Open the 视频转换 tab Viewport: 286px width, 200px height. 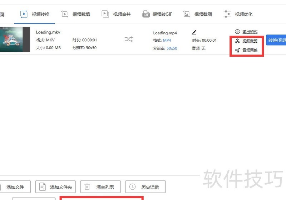pos(35,14)
